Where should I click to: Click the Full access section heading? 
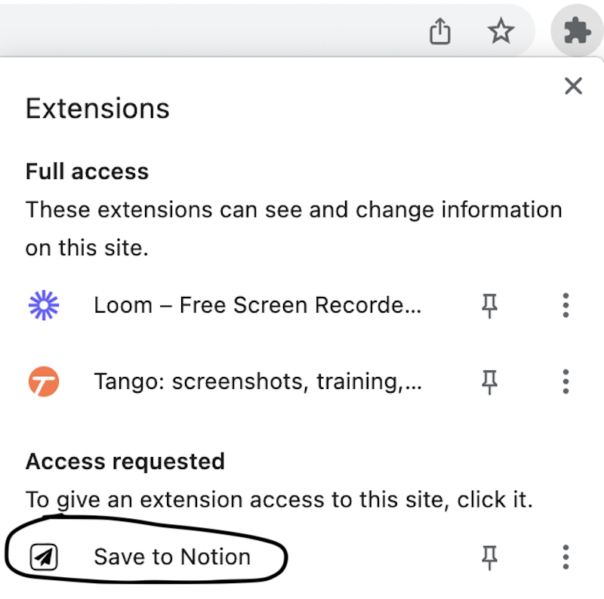(87, 171)
